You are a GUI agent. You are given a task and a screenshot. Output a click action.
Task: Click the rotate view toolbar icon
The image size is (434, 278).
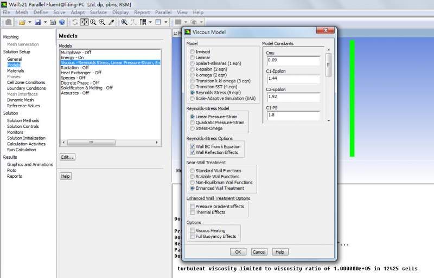click(75, 22)
